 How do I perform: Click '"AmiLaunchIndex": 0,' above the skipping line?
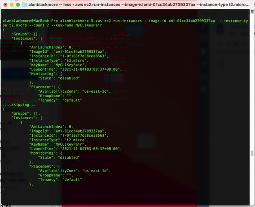click(x=51, y=47)
